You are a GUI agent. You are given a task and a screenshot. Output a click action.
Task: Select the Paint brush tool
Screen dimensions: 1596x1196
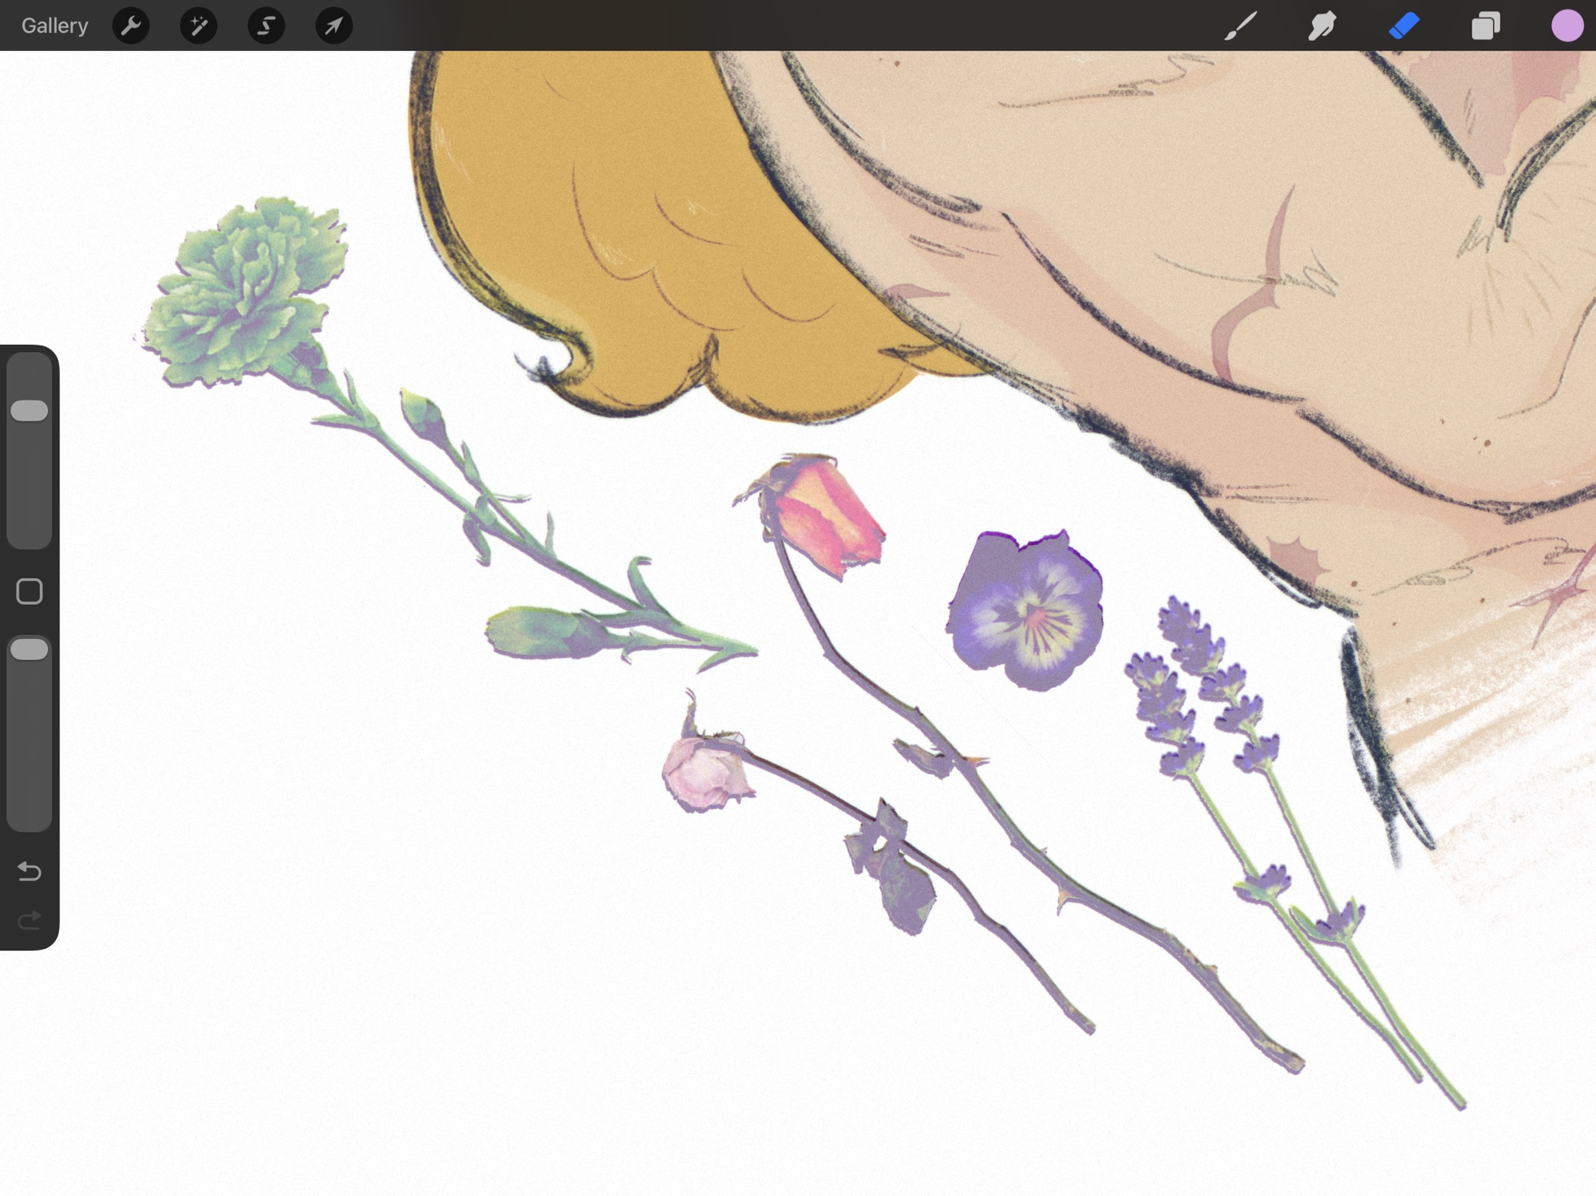[1241, 26]
